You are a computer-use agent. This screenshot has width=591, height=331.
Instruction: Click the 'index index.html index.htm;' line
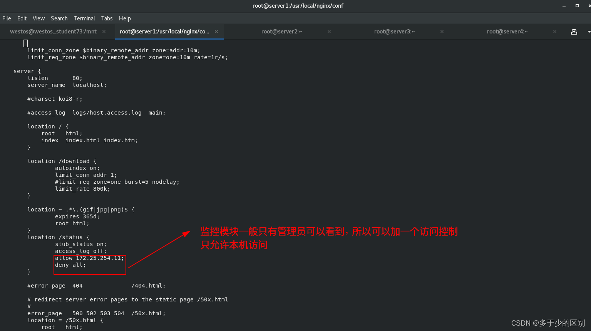[x=89, y=140]
